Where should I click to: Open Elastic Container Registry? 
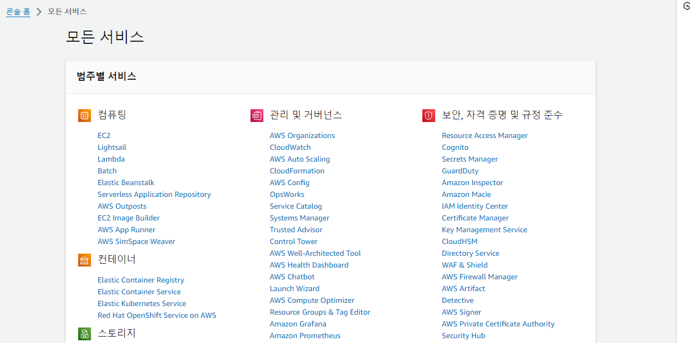point(141,280)
